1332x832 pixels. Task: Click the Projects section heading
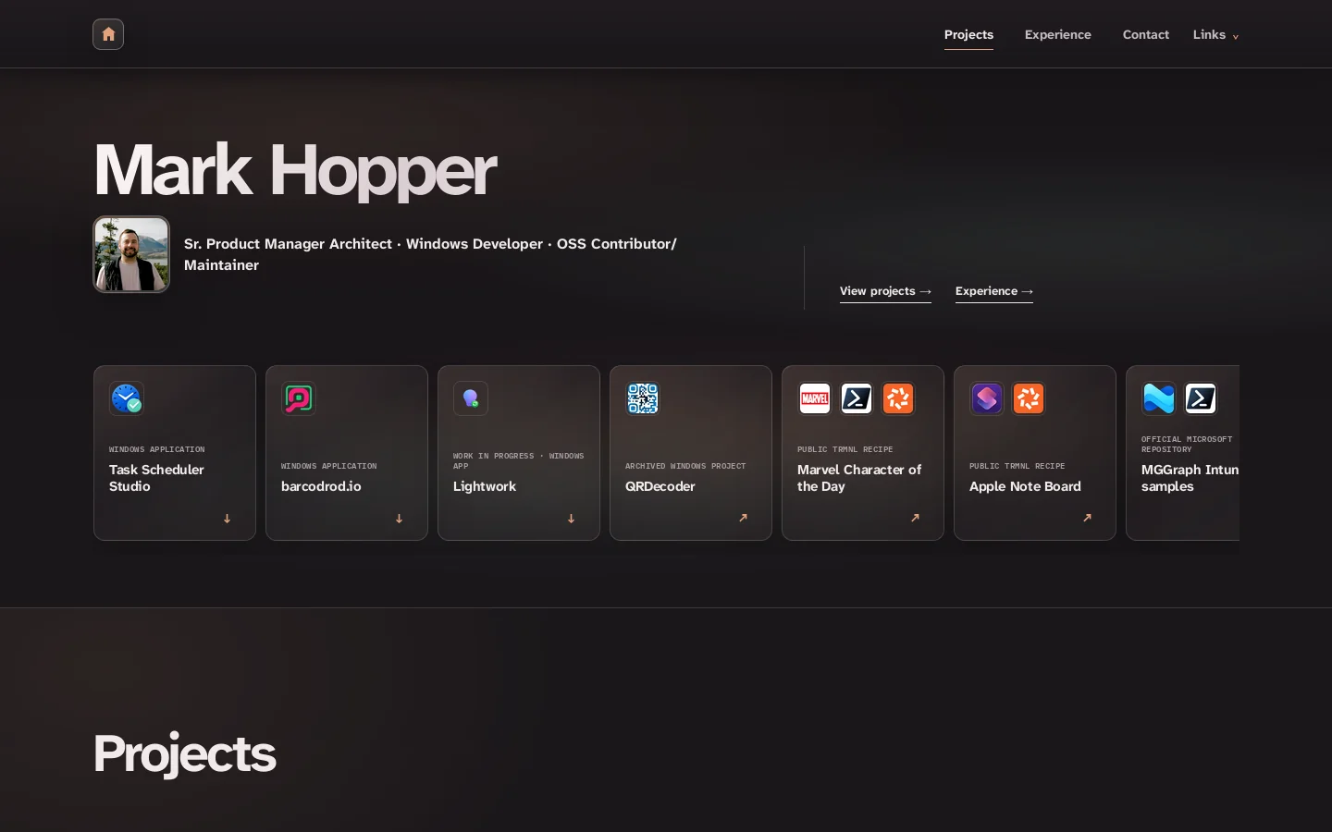[x=185, y=754]
